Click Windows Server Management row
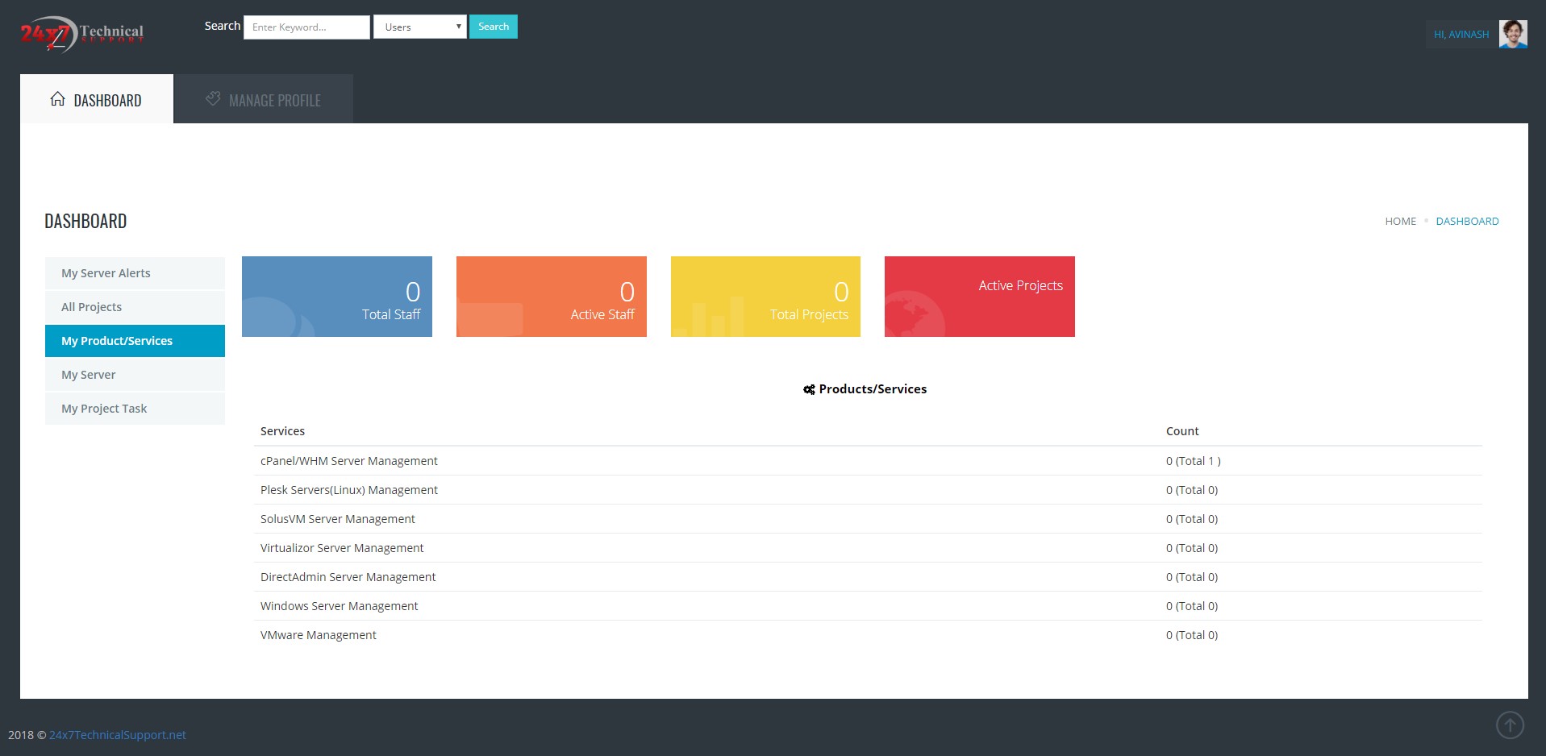Viewport: 1546px width, 756px height. click(868, 606)
